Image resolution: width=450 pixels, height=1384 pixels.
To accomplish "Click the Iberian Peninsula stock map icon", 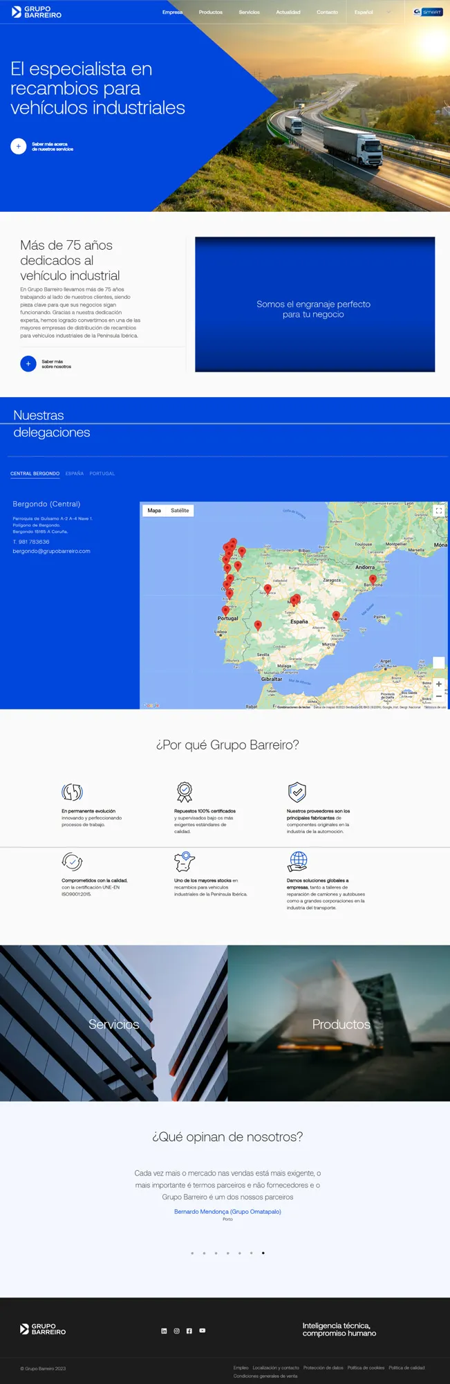I will (185, 862).
